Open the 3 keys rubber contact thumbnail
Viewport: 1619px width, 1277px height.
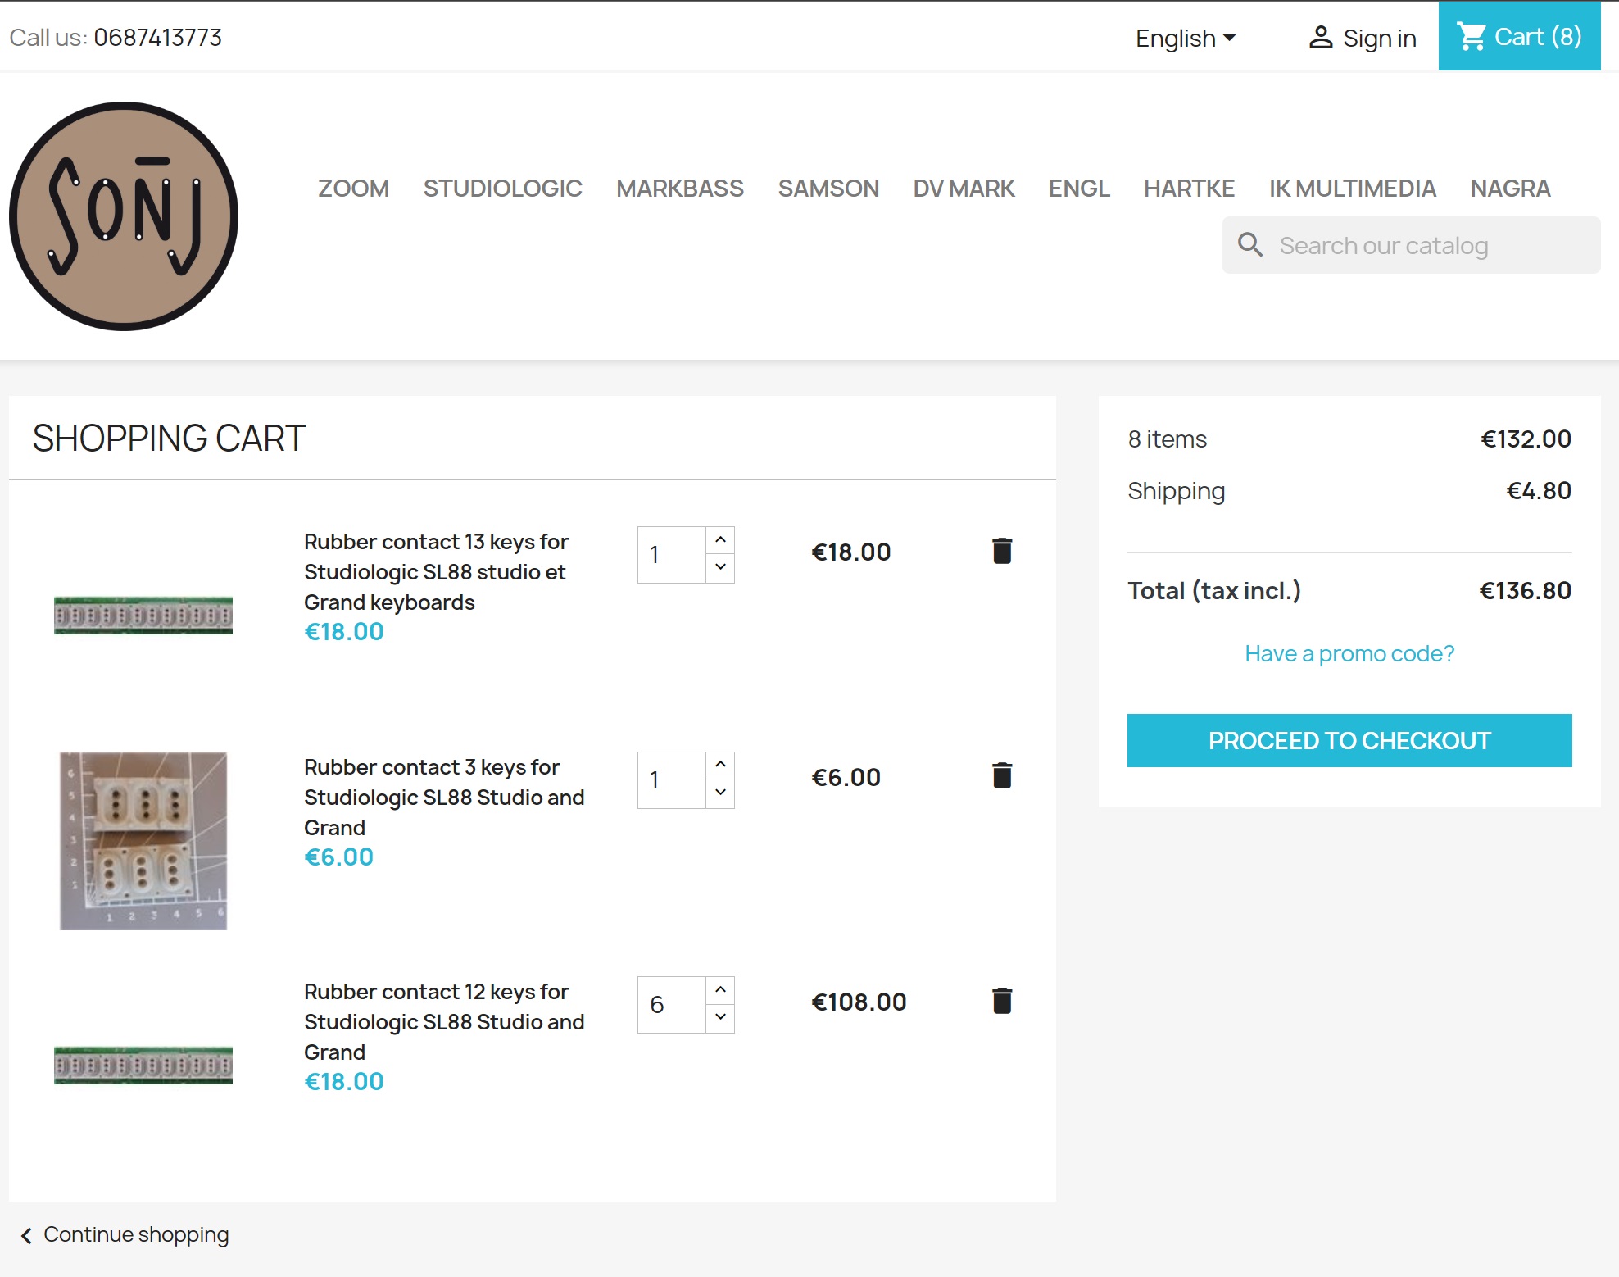pos(143,841)
